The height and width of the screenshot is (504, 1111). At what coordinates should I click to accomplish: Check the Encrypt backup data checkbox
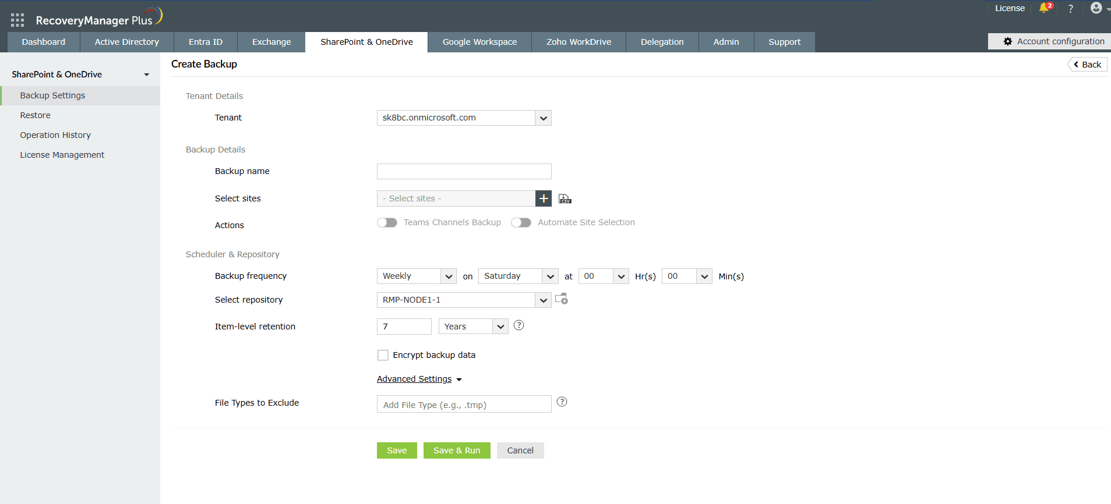coord(383,355)
